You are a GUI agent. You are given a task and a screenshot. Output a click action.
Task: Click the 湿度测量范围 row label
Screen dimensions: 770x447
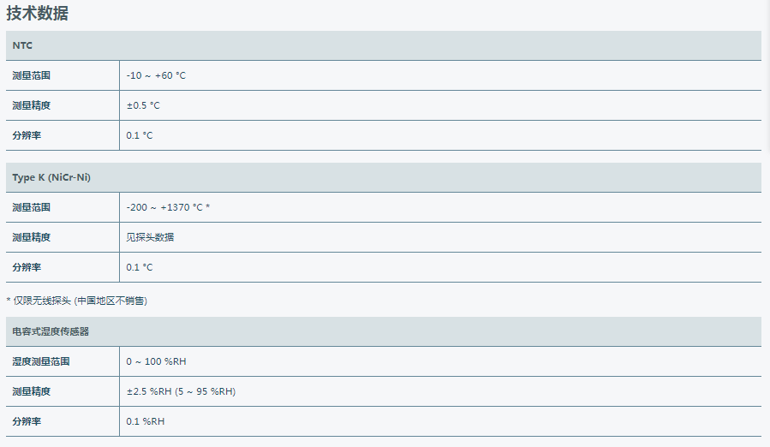41,361
